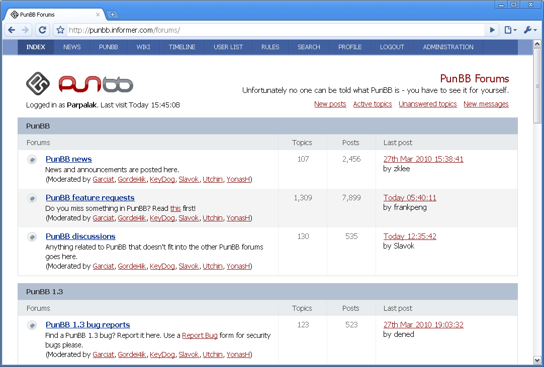The width and height of the screenshot is (544, 367).
Task: Open the INDEX navigation item
Action: pyautogui.click(x=36, y=47)
